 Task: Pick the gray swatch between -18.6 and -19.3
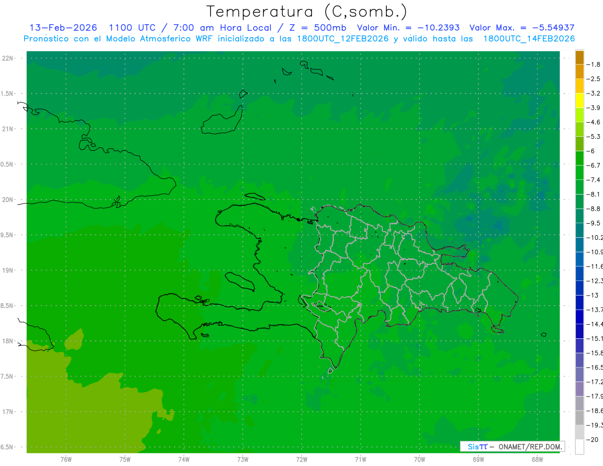pyautogui.click(x=579, y=418)
